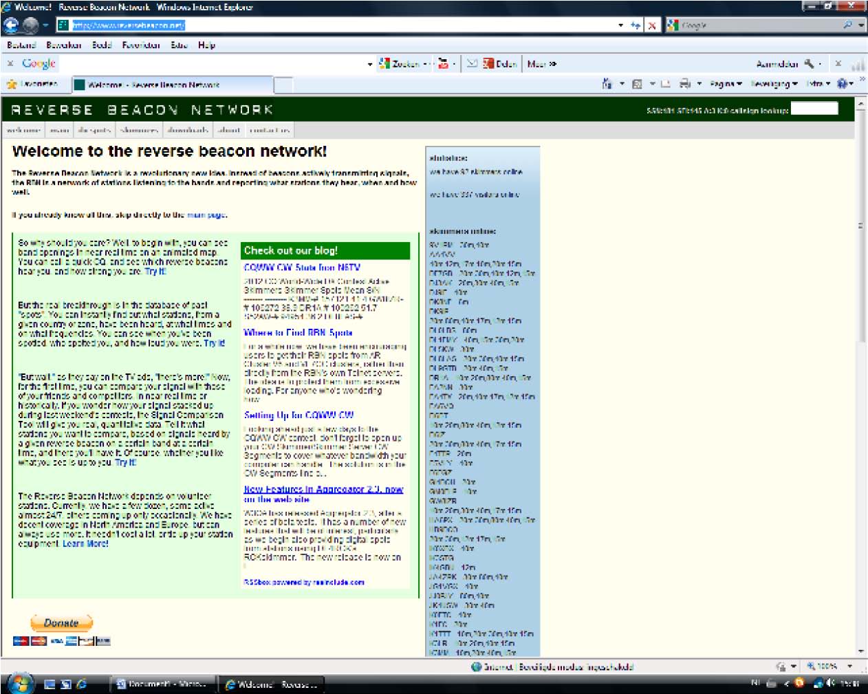This screenshot has width=868, height=694.
Task: Click the Print icon in command bar
Action: [684, 84]
